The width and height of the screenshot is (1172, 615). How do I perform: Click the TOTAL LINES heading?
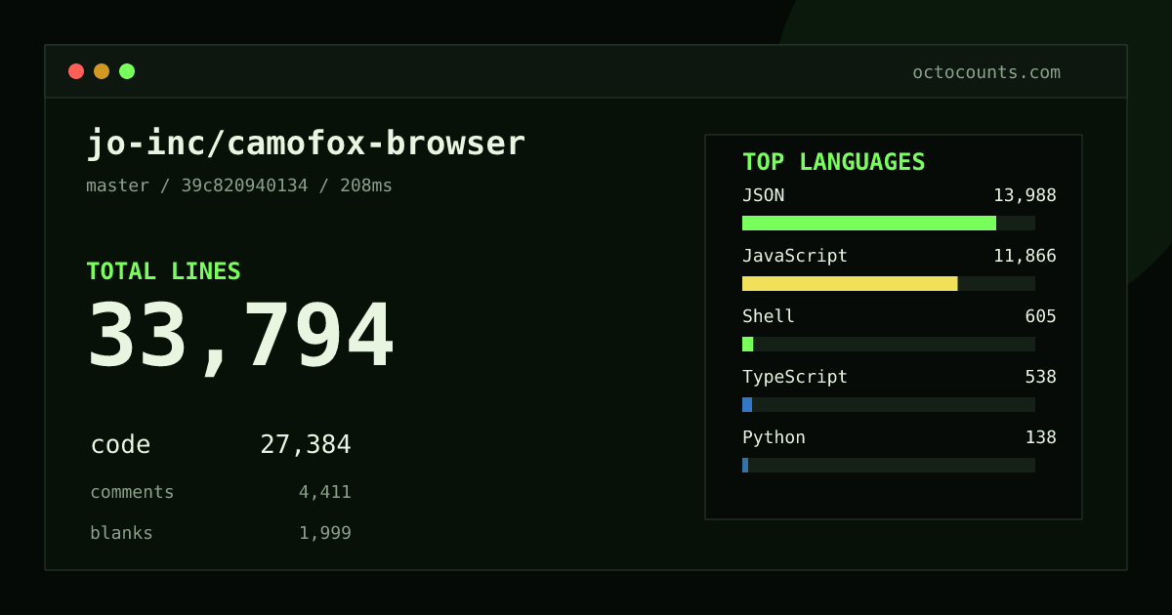coord(163,271)
